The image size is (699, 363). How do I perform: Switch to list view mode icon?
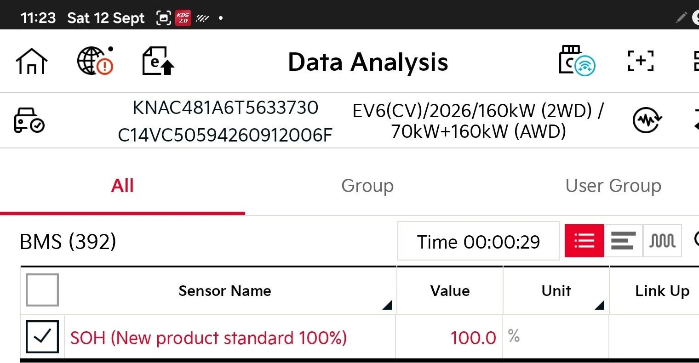tap(584, 241)
